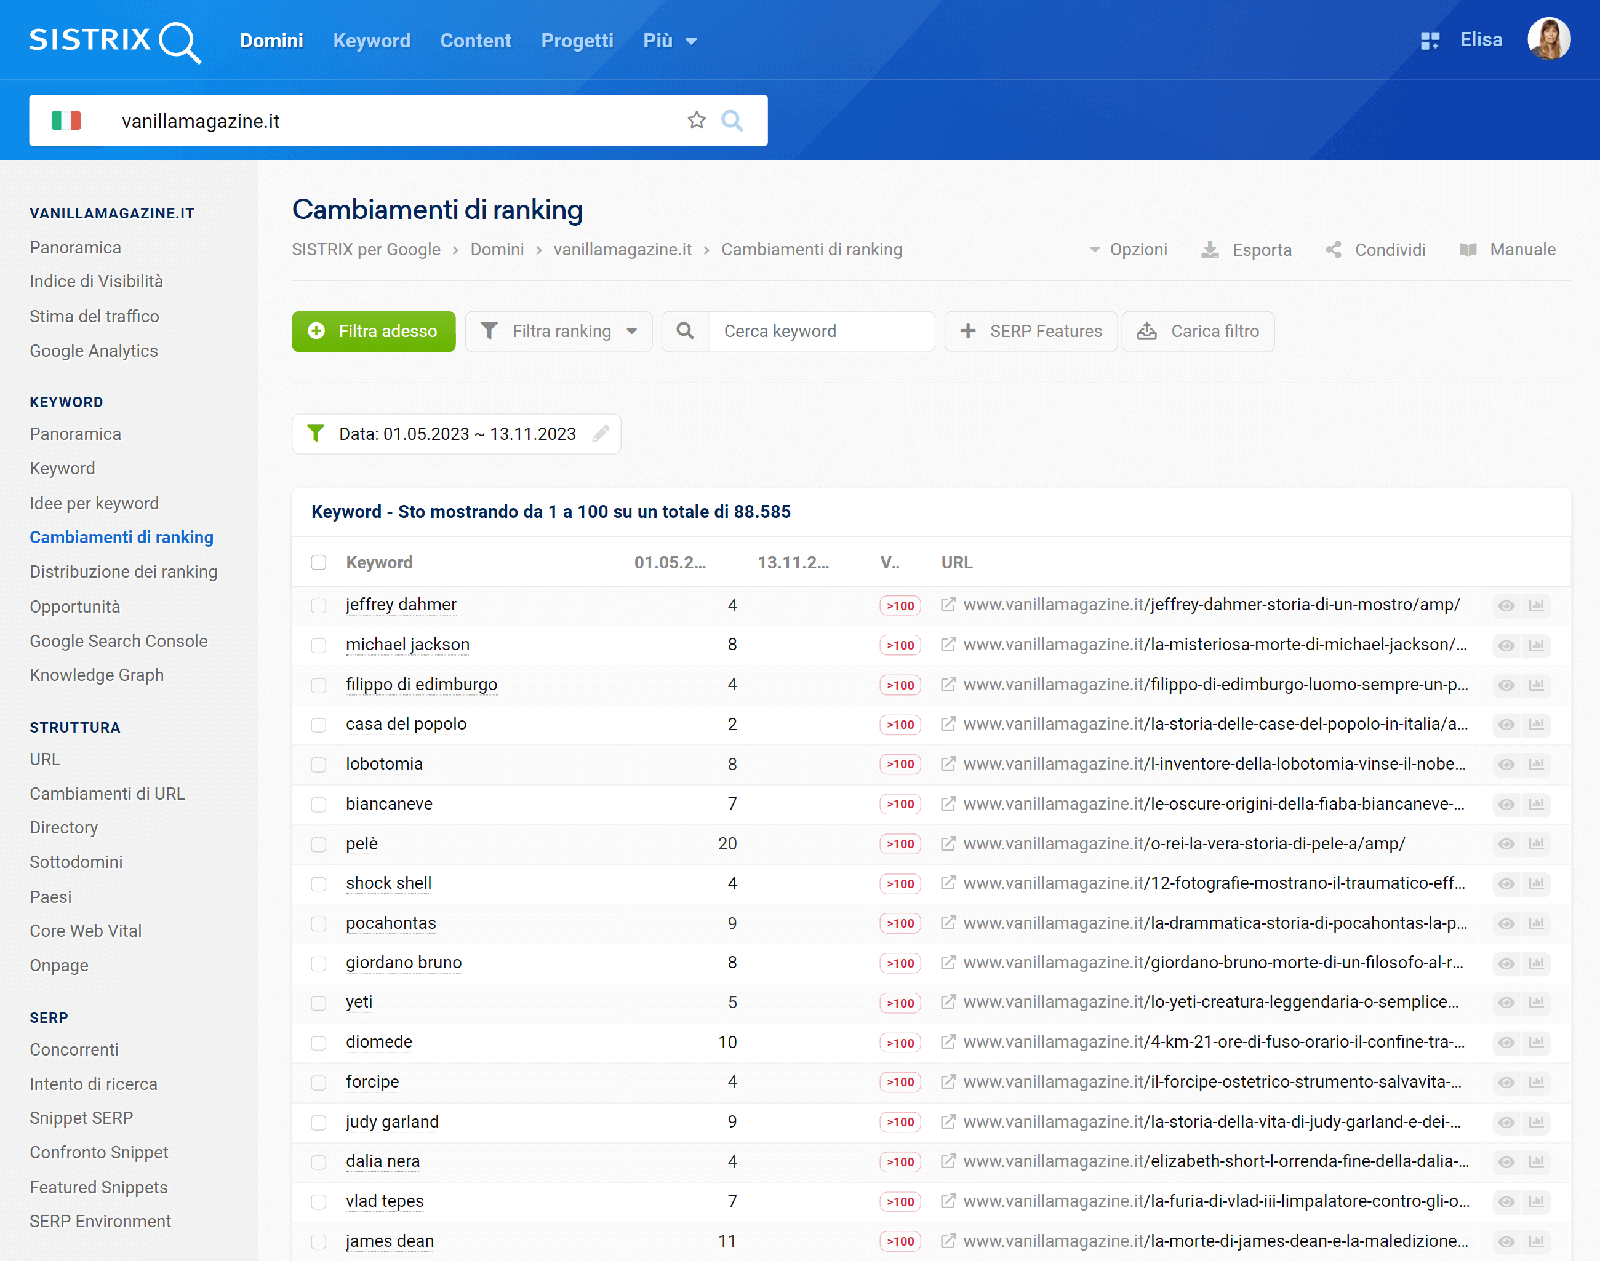Click the SISTRIX logo magnifier icon
The image size is (1600, 1261).
(x=180, y=42)
